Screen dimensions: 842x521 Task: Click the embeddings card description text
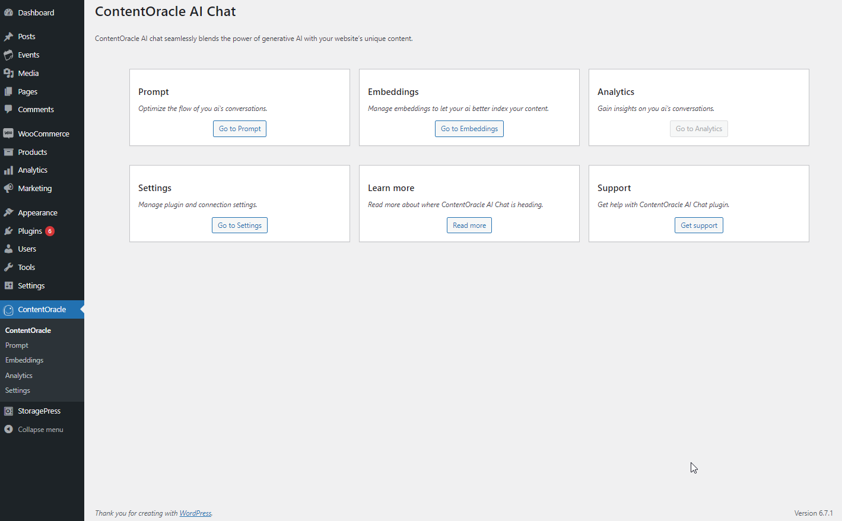[x=458, y=109]
